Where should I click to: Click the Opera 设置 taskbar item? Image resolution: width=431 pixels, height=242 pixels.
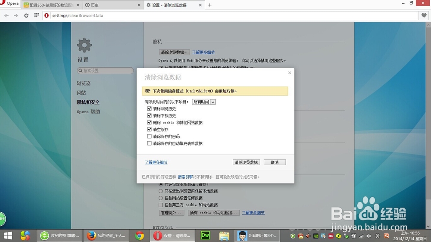tap(173, 236)
